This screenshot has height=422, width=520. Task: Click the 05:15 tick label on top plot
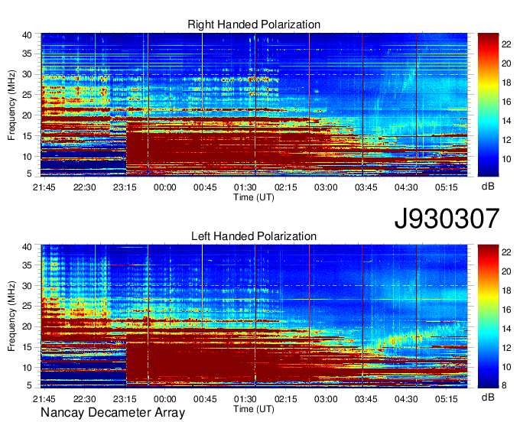[447, 187]
